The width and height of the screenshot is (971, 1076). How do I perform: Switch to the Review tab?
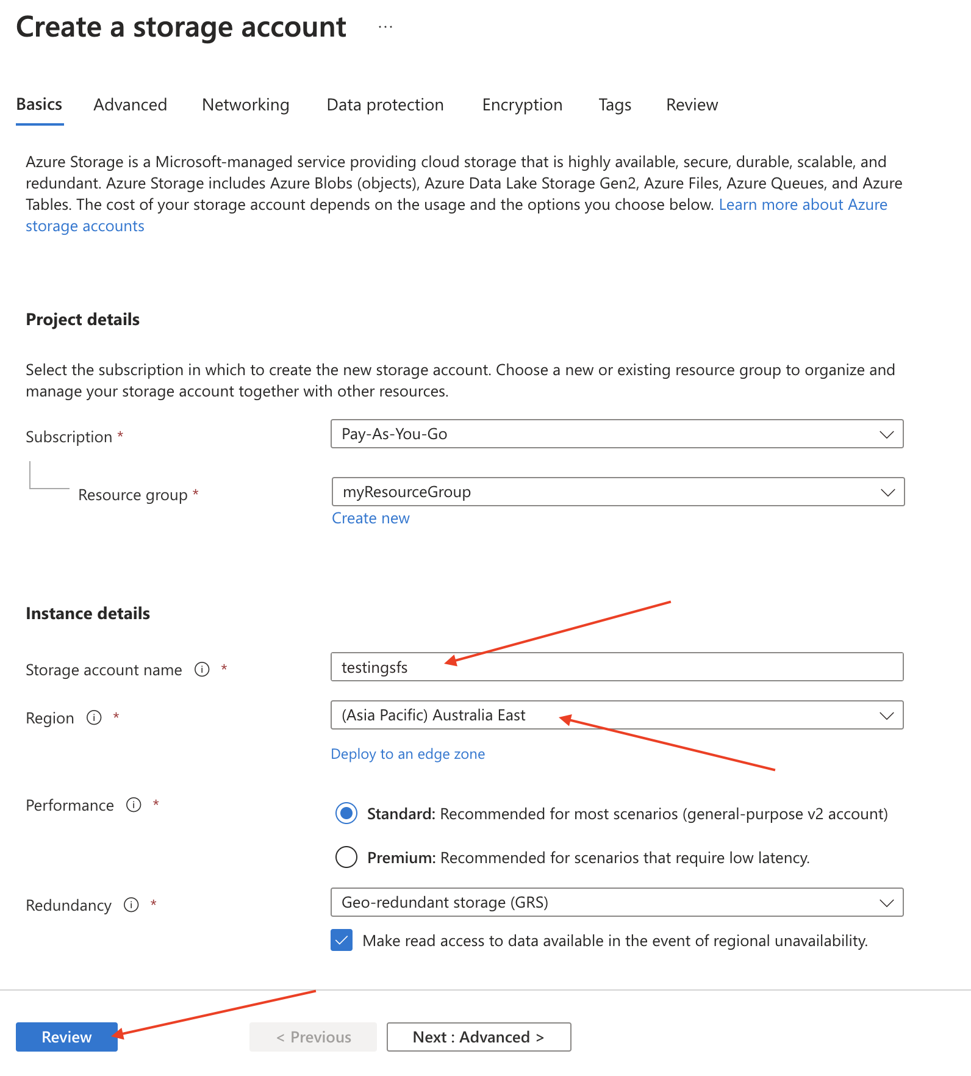[692, 105]
